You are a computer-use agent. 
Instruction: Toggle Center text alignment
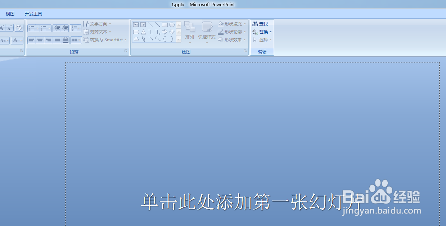tap(40, 40)
